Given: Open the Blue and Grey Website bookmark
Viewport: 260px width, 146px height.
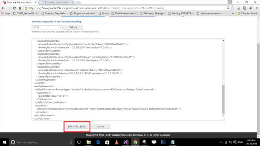Looking at the screenshot, I should (54, 13).
